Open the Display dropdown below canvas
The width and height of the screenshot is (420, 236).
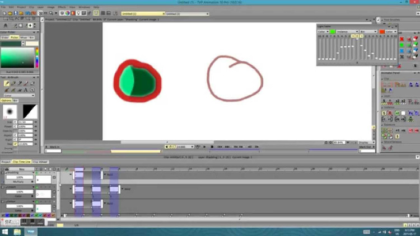click(x=366, y=143)
